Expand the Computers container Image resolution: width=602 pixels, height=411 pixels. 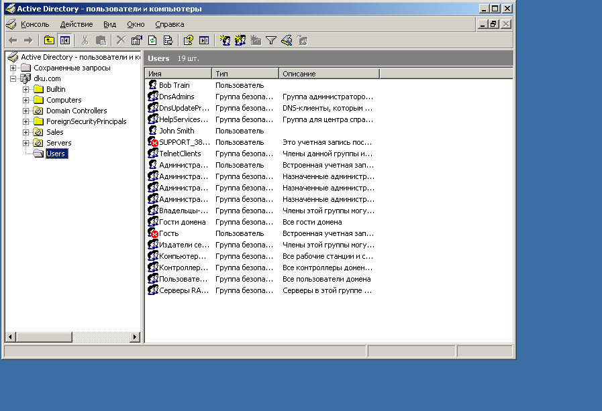point(26,100)
